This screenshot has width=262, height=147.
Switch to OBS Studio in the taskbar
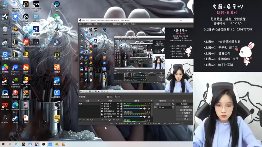click(x=44, y=144)
